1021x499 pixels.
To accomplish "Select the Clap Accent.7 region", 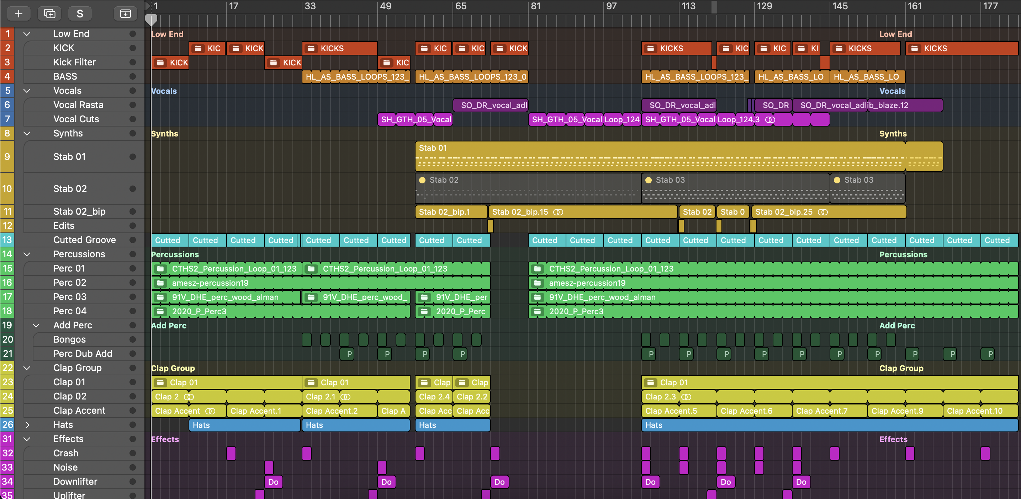I will [830, 411].
